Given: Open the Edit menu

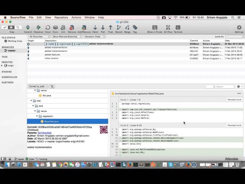Looking at the screenshot, I should point(39,18).
